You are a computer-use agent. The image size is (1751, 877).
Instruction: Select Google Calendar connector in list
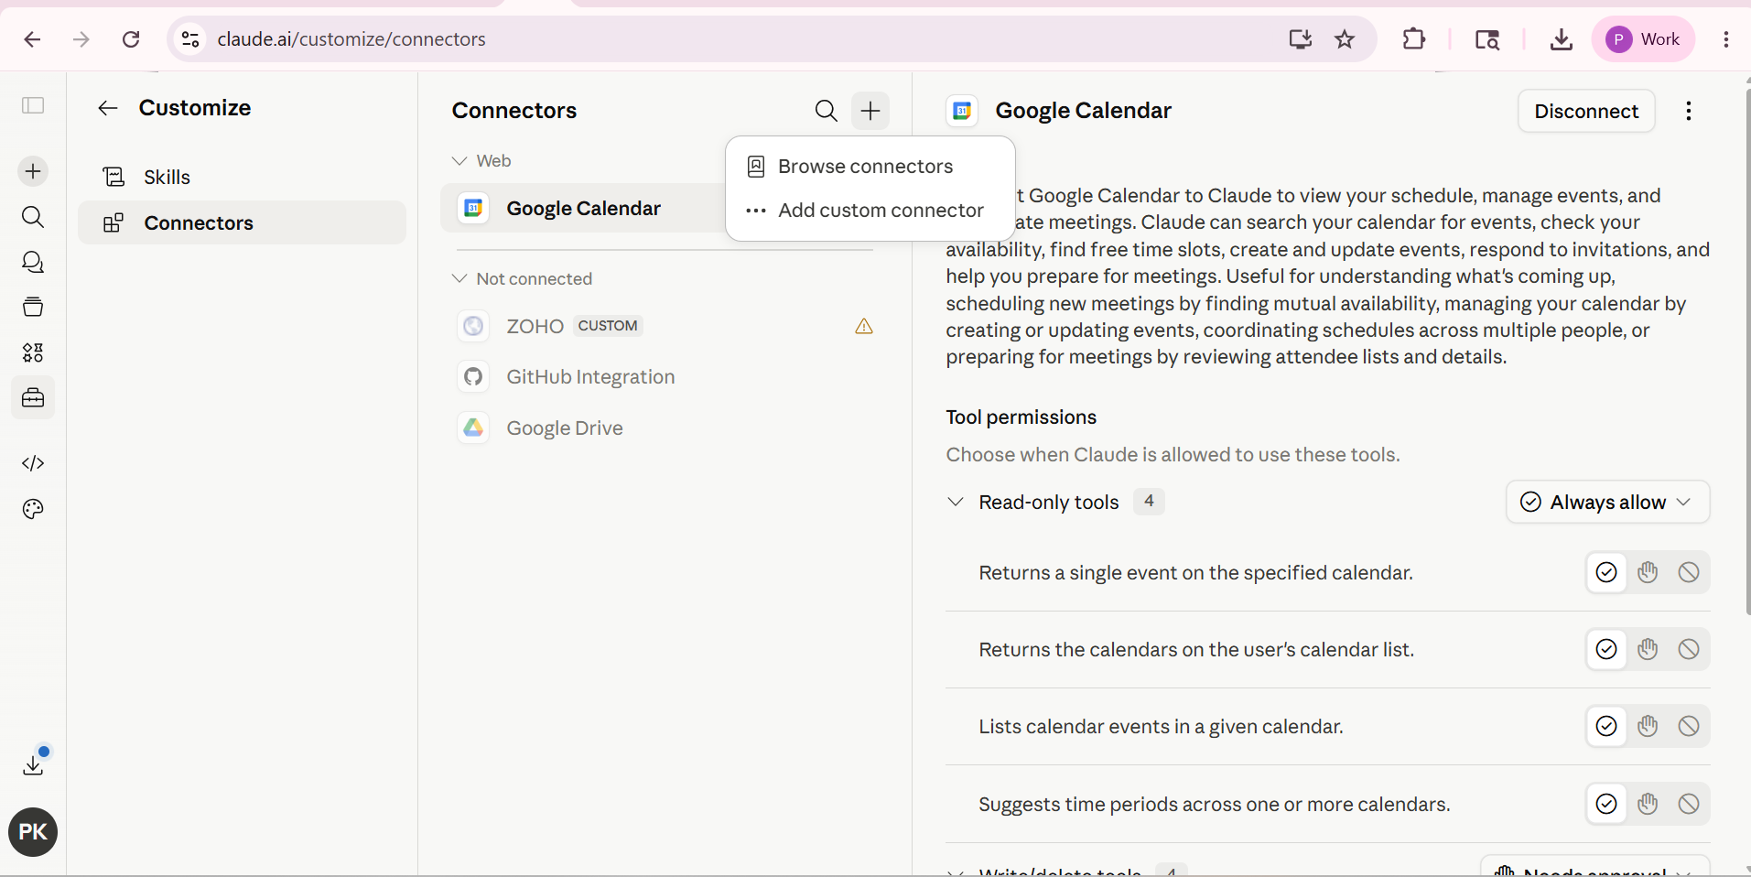click(x=583, y=209)
